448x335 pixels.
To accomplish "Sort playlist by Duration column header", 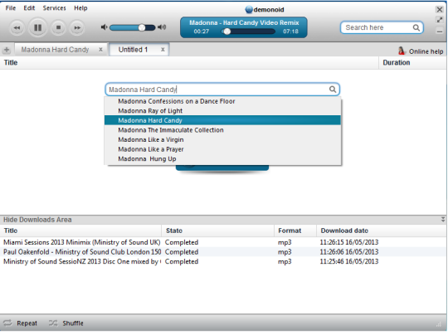I will tap(412, 62).
